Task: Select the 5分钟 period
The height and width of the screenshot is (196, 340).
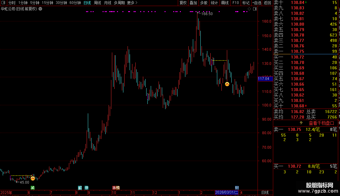Action: (x=35, y=3)
